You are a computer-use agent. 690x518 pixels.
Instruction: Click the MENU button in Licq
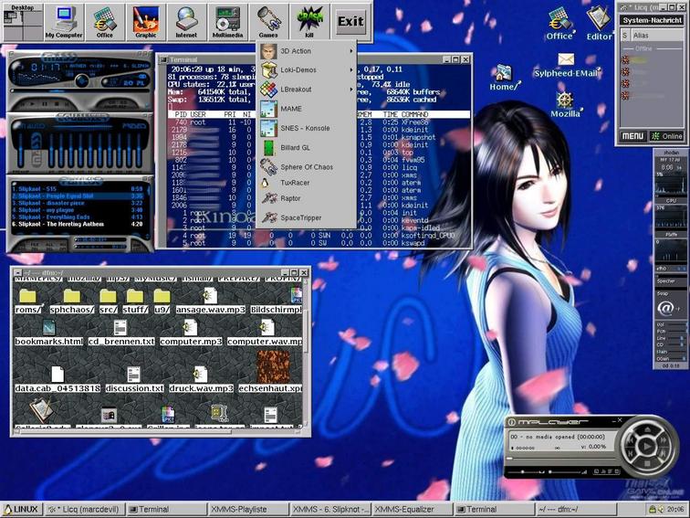pos(632,136)
